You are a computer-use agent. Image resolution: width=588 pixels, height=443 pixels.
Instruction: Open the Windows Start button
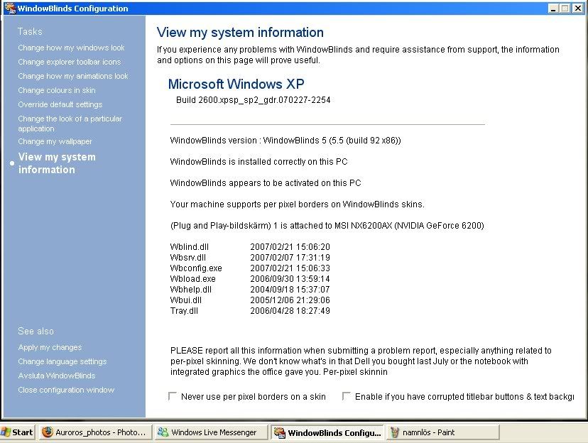17,432
